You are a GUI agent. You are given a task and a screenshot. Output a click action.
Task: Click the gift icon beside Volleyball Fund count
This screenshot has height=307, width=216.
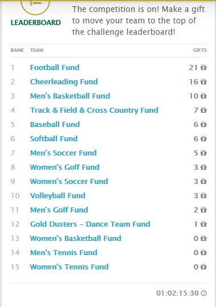click(203, 195)
